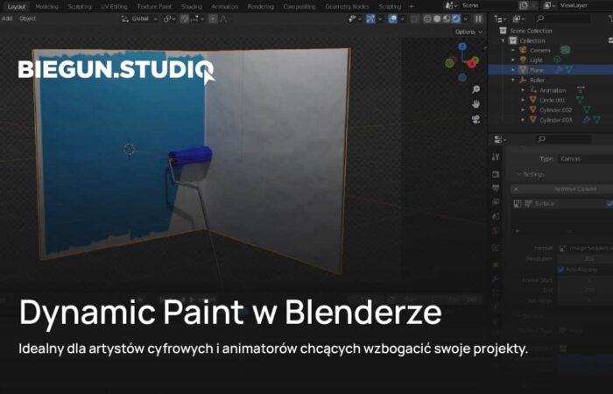Open the Global transform orientation dropdown
This screenshot has height=394, width=613.
click(x=139, y=18)
